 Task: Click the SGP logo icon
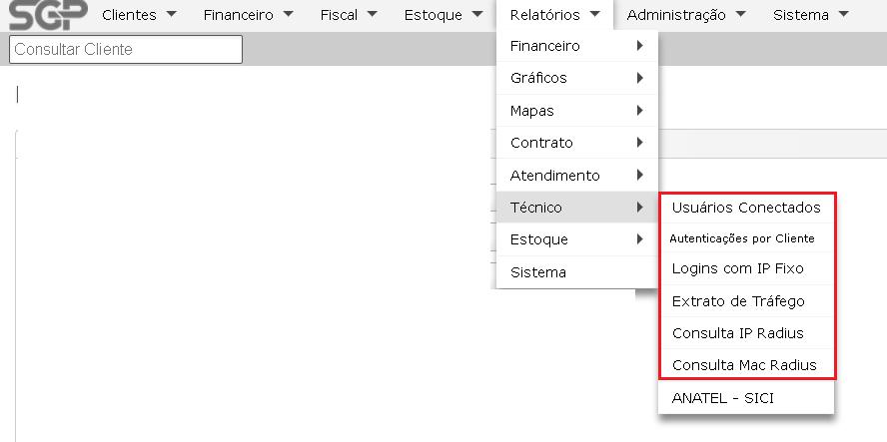[x=47, y=14]
